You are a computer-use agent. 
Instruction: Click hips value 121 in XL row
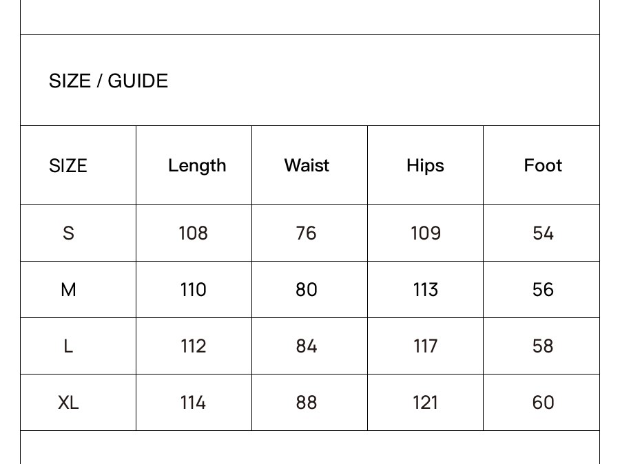point(425,403)
